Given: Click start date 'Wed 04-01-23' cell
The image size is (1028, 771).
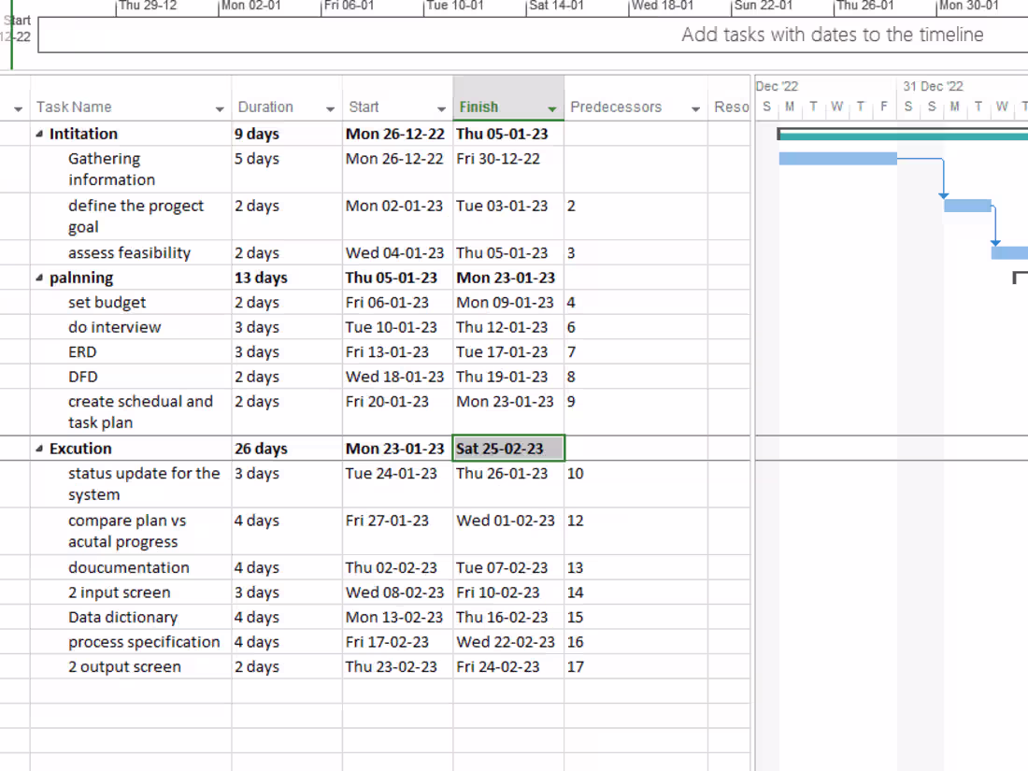Looking at the screenshot, I should tap(397, 253).
